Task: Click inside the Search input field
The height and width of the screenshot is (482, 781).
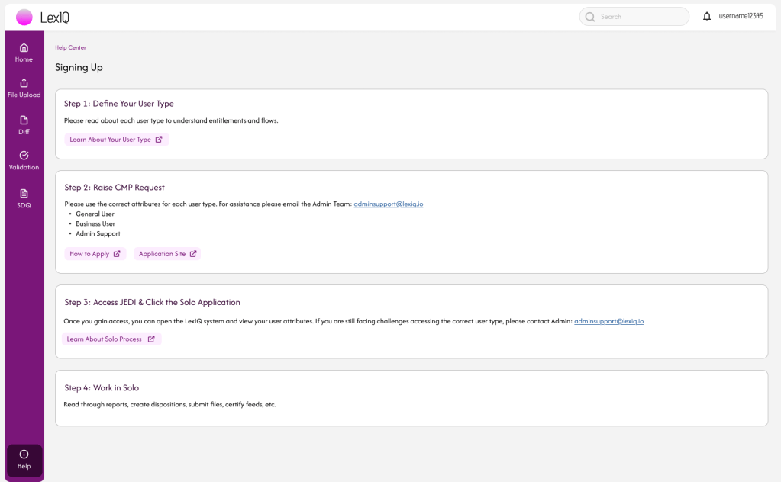Action: [x=641, y=17]
